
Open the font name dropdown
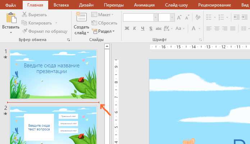coord(156,17)
